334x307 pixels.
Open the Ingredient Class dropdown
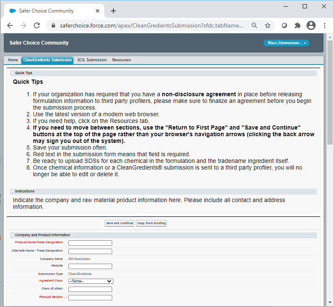point(91,281)
